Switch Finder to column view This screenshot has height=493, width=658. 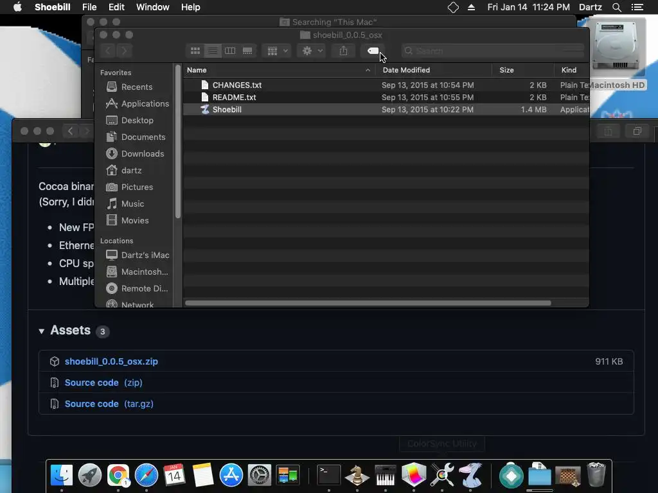(230, 51)
